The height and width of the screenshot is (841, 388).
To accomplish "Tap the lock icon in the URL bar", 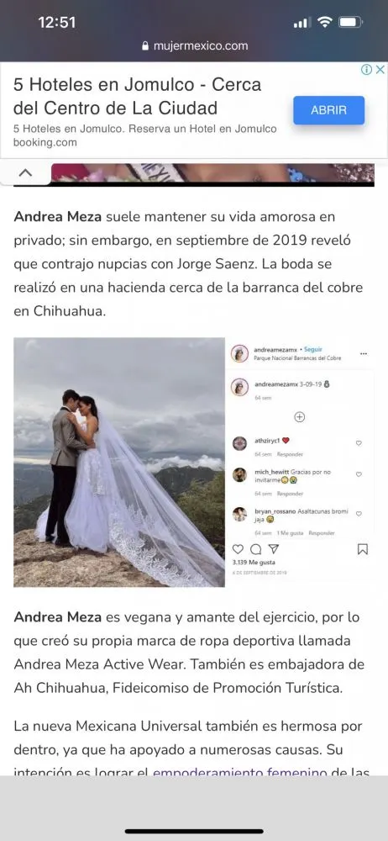I will click(x=145, y=46).
